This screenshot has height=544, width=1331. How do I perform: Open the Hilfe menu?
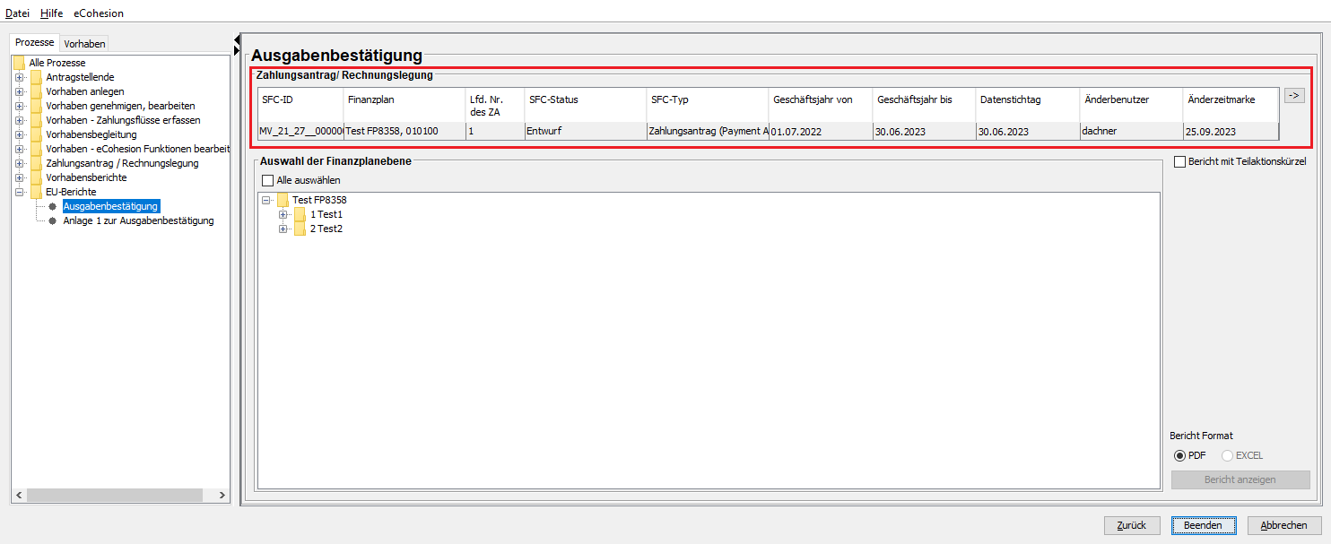pos(51,13)
